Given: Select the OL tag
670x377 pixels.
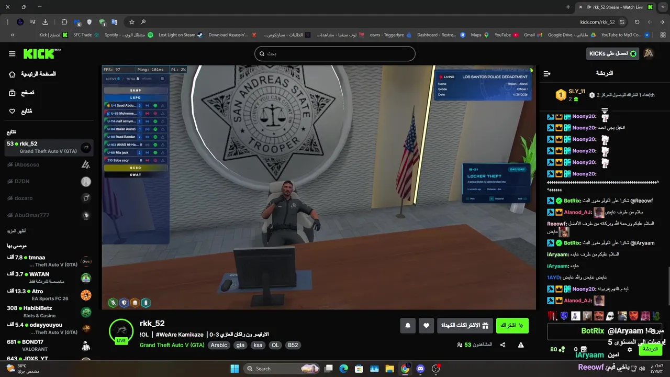Looking at the screenshot, I should (275, 345).
